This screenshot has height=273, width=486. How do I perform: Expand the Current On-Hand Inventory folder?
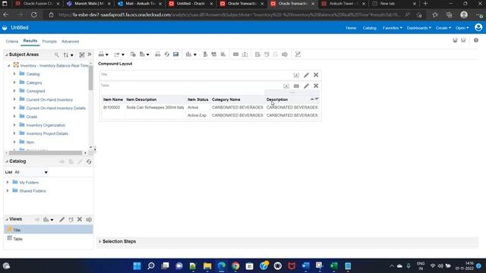[14, 99]
